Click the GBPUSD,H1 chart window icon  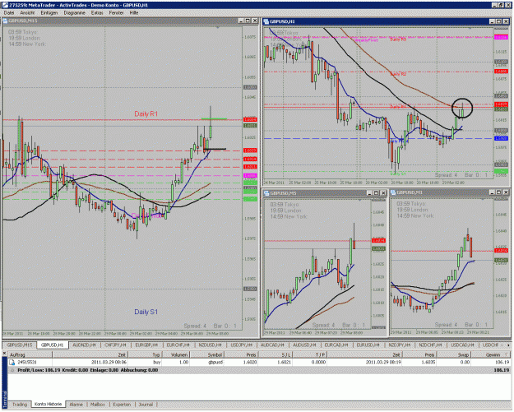click(266, 21)
